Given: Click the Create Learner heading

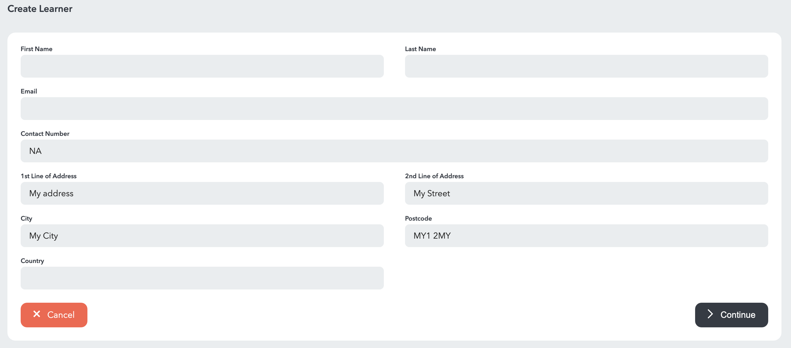Looking at the screenshot, I should coord(40,8).
